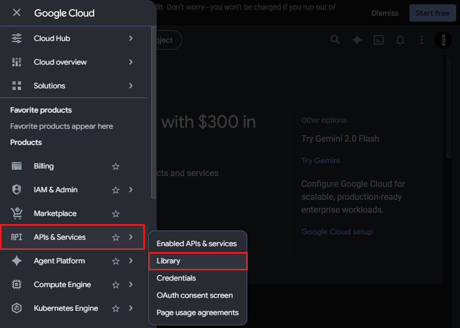Close the navigation menu with X icon
The image size is (460, 328).
pos(17,12)
